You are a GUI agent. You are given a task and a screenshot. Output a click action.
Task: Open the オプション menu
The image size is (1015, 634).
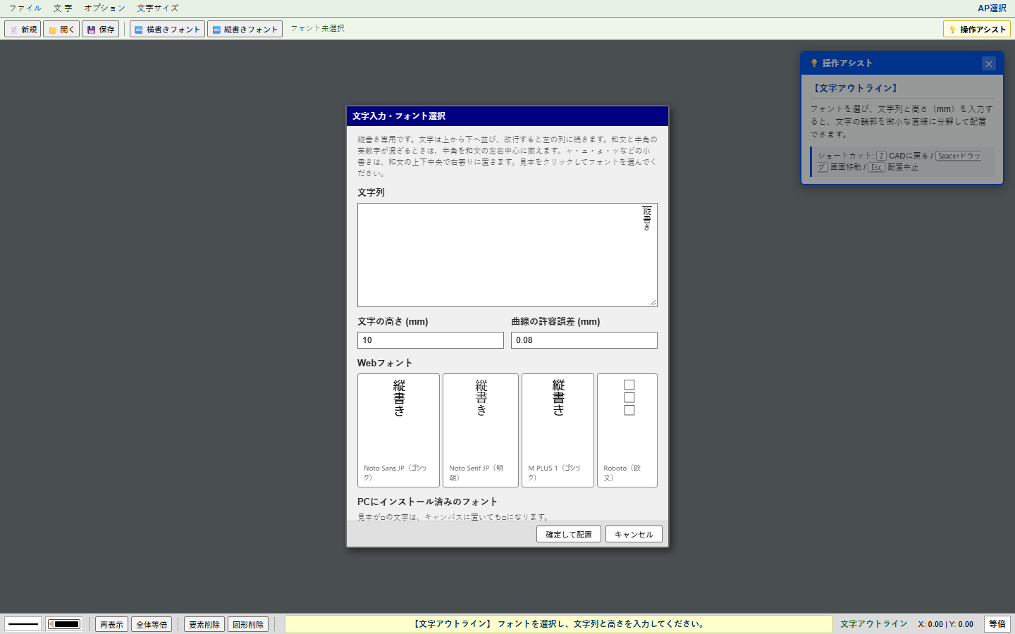point(104,8)
